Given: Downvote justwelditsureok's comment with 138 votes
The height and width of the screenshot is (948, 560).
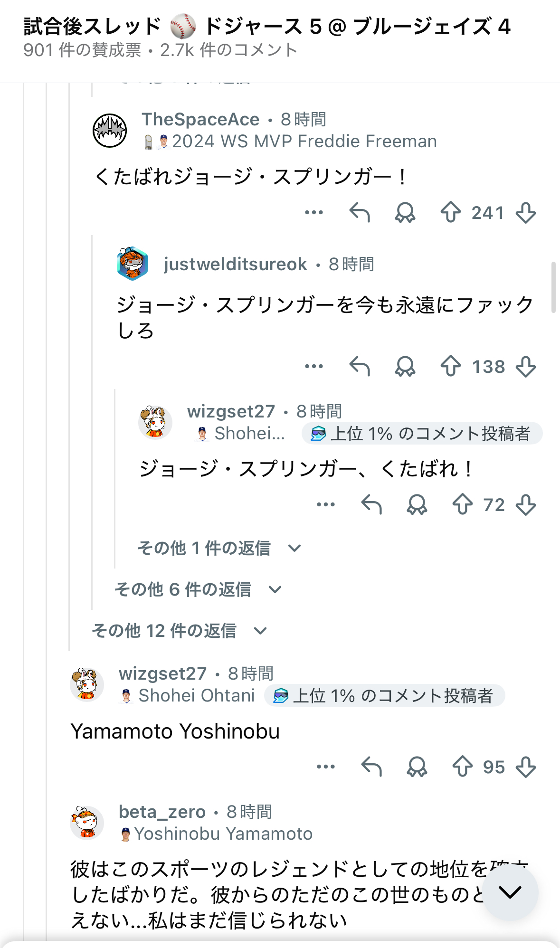Looking at the screenshot, I should pyautogui.click(x=526, y=367).
